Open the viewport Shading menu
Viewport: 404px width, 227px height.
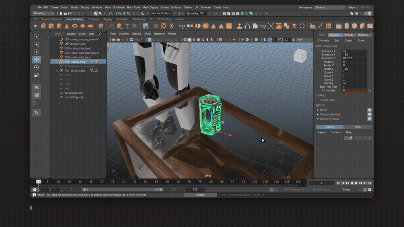coord(124,34)
